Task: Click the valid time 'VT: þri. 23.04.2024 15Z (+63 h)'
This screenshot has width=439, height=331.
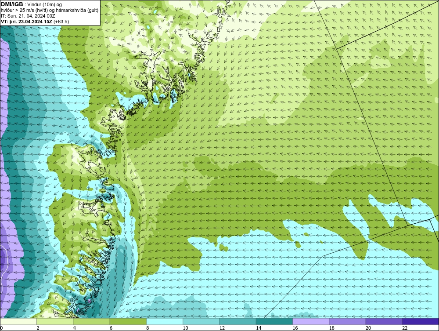Action: click(x=35, y=22)
